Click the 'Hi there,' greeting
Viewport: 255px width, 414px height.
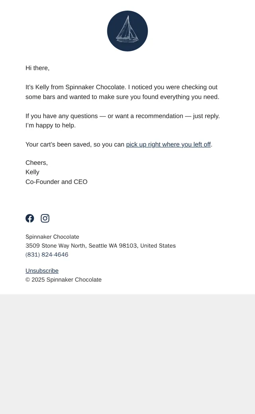click(37, 68)
